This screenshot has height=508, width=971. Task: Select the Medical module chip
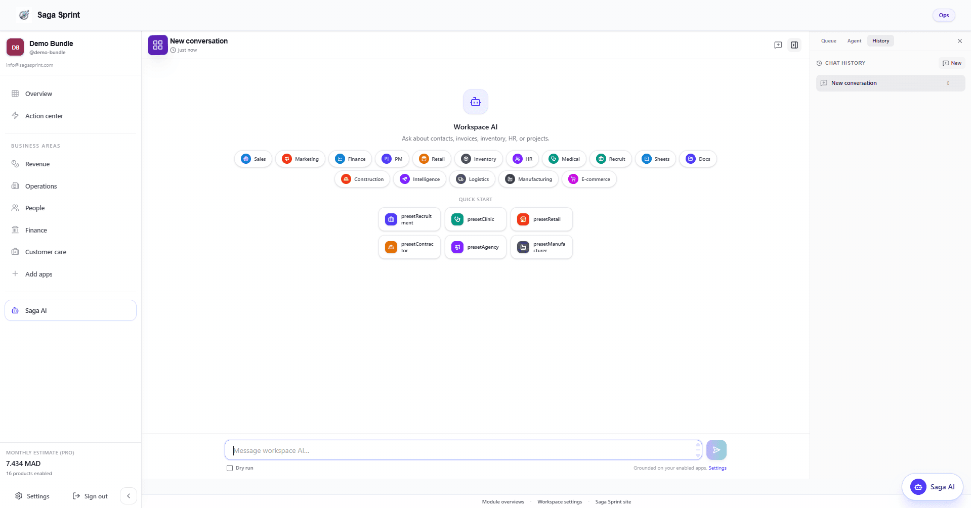click(x=564, y=159)
